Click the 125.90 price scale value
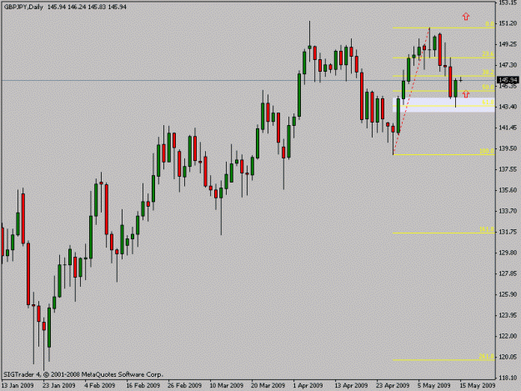Image resolution: width=521 pixels, height=391 pixels. 508,294
